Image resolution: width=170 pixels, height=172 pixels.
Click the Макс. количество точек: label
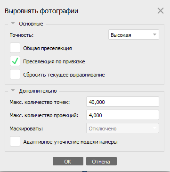pyautogui.click(x=40, y=102)
